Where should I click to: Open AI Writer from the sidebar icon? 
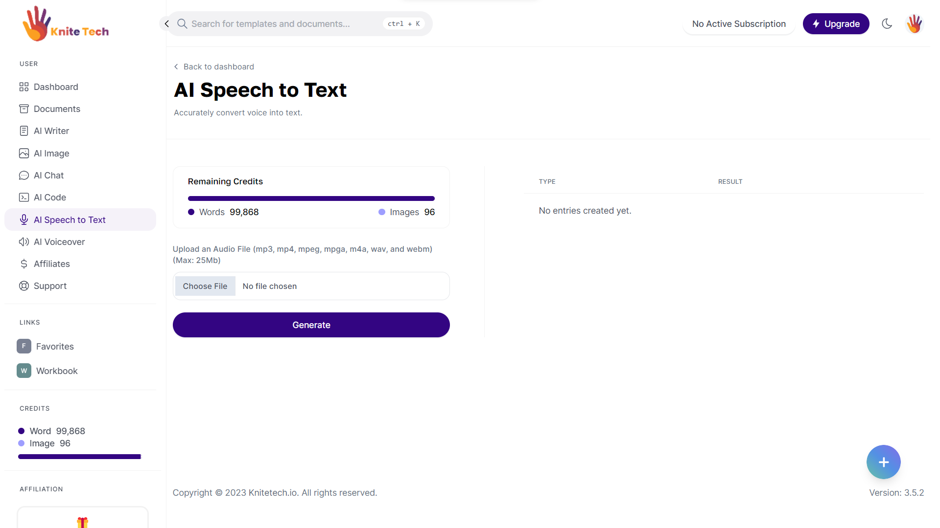(23, 131)
